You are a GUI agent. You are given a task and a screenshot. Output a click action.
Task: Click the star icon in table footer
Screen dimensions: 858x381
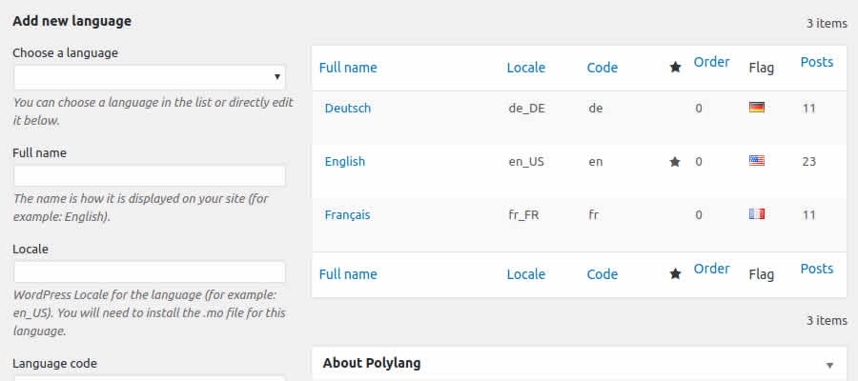(675, 274)
